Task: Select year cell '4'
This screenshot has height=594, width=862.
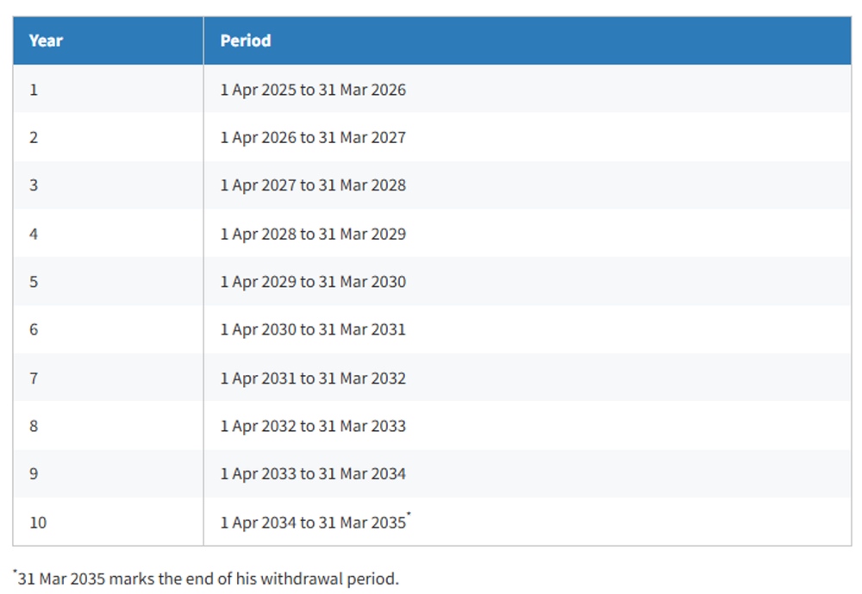Action: pyautogui.click(x=109, y=233)
